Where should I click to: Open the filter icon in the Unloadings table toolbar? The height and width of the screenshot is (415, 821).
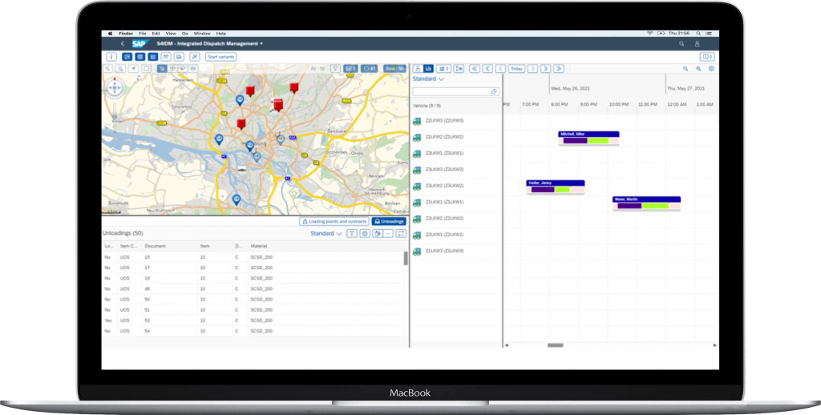click(x=351, y=233)
